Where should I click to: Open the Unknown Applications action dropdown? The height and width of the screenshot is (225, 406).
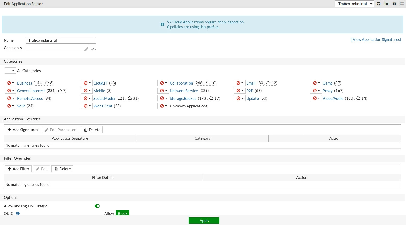click(163, 106)
